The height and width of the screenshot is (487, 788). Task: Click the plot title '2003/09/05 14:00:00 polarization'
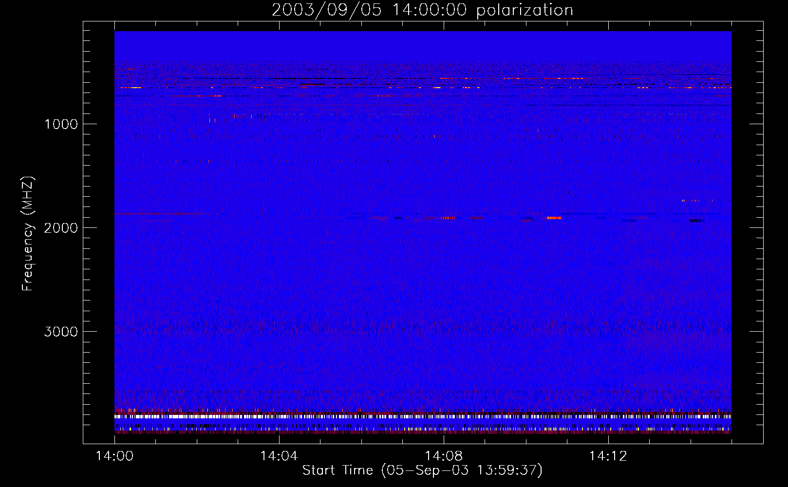point(422,10)
